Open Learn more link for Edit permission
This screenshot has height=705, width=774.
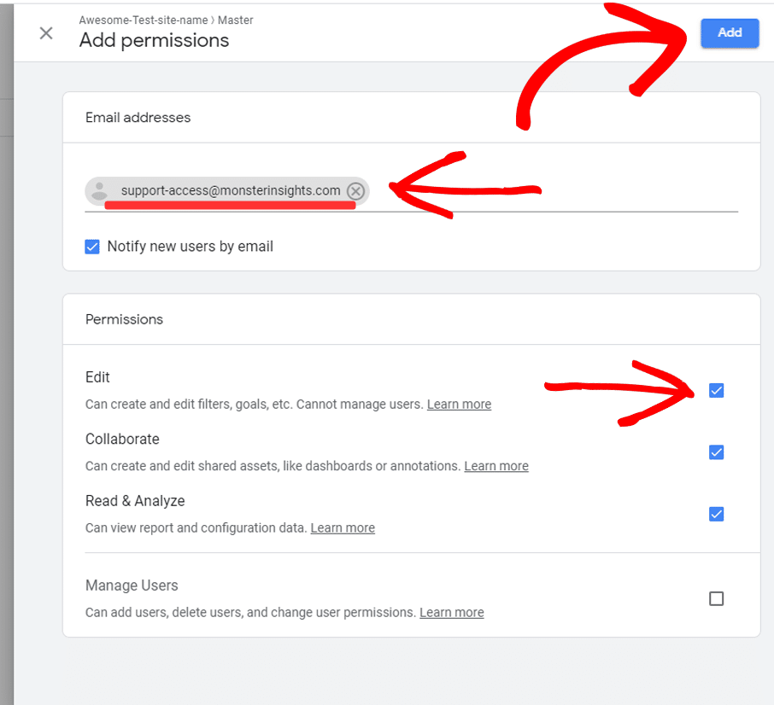[x=459, y=405]
